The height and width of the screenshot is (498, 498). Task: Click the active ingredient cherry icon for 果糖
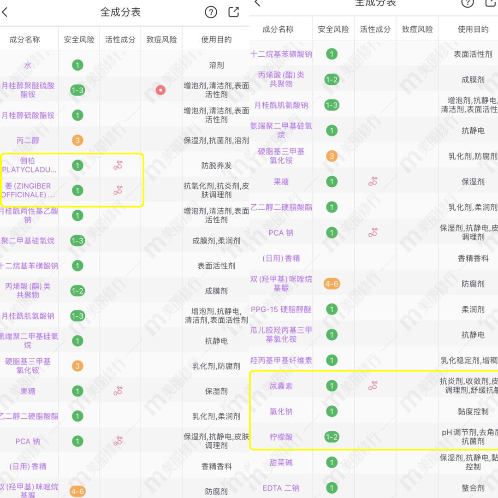point(118,391)
